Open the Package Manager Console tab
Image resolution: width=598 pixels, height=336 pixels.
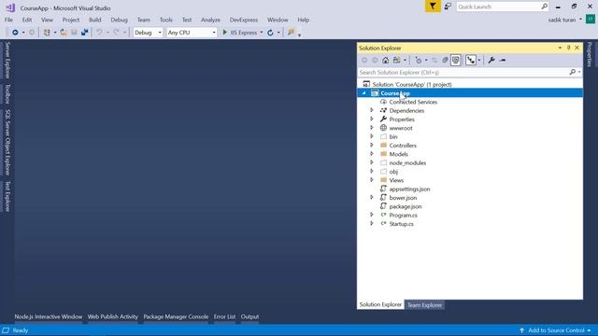coord(176,316)
